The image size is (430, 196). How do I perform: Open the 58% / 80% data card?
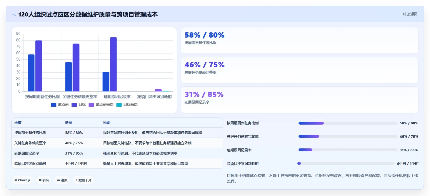pos(299,41)
